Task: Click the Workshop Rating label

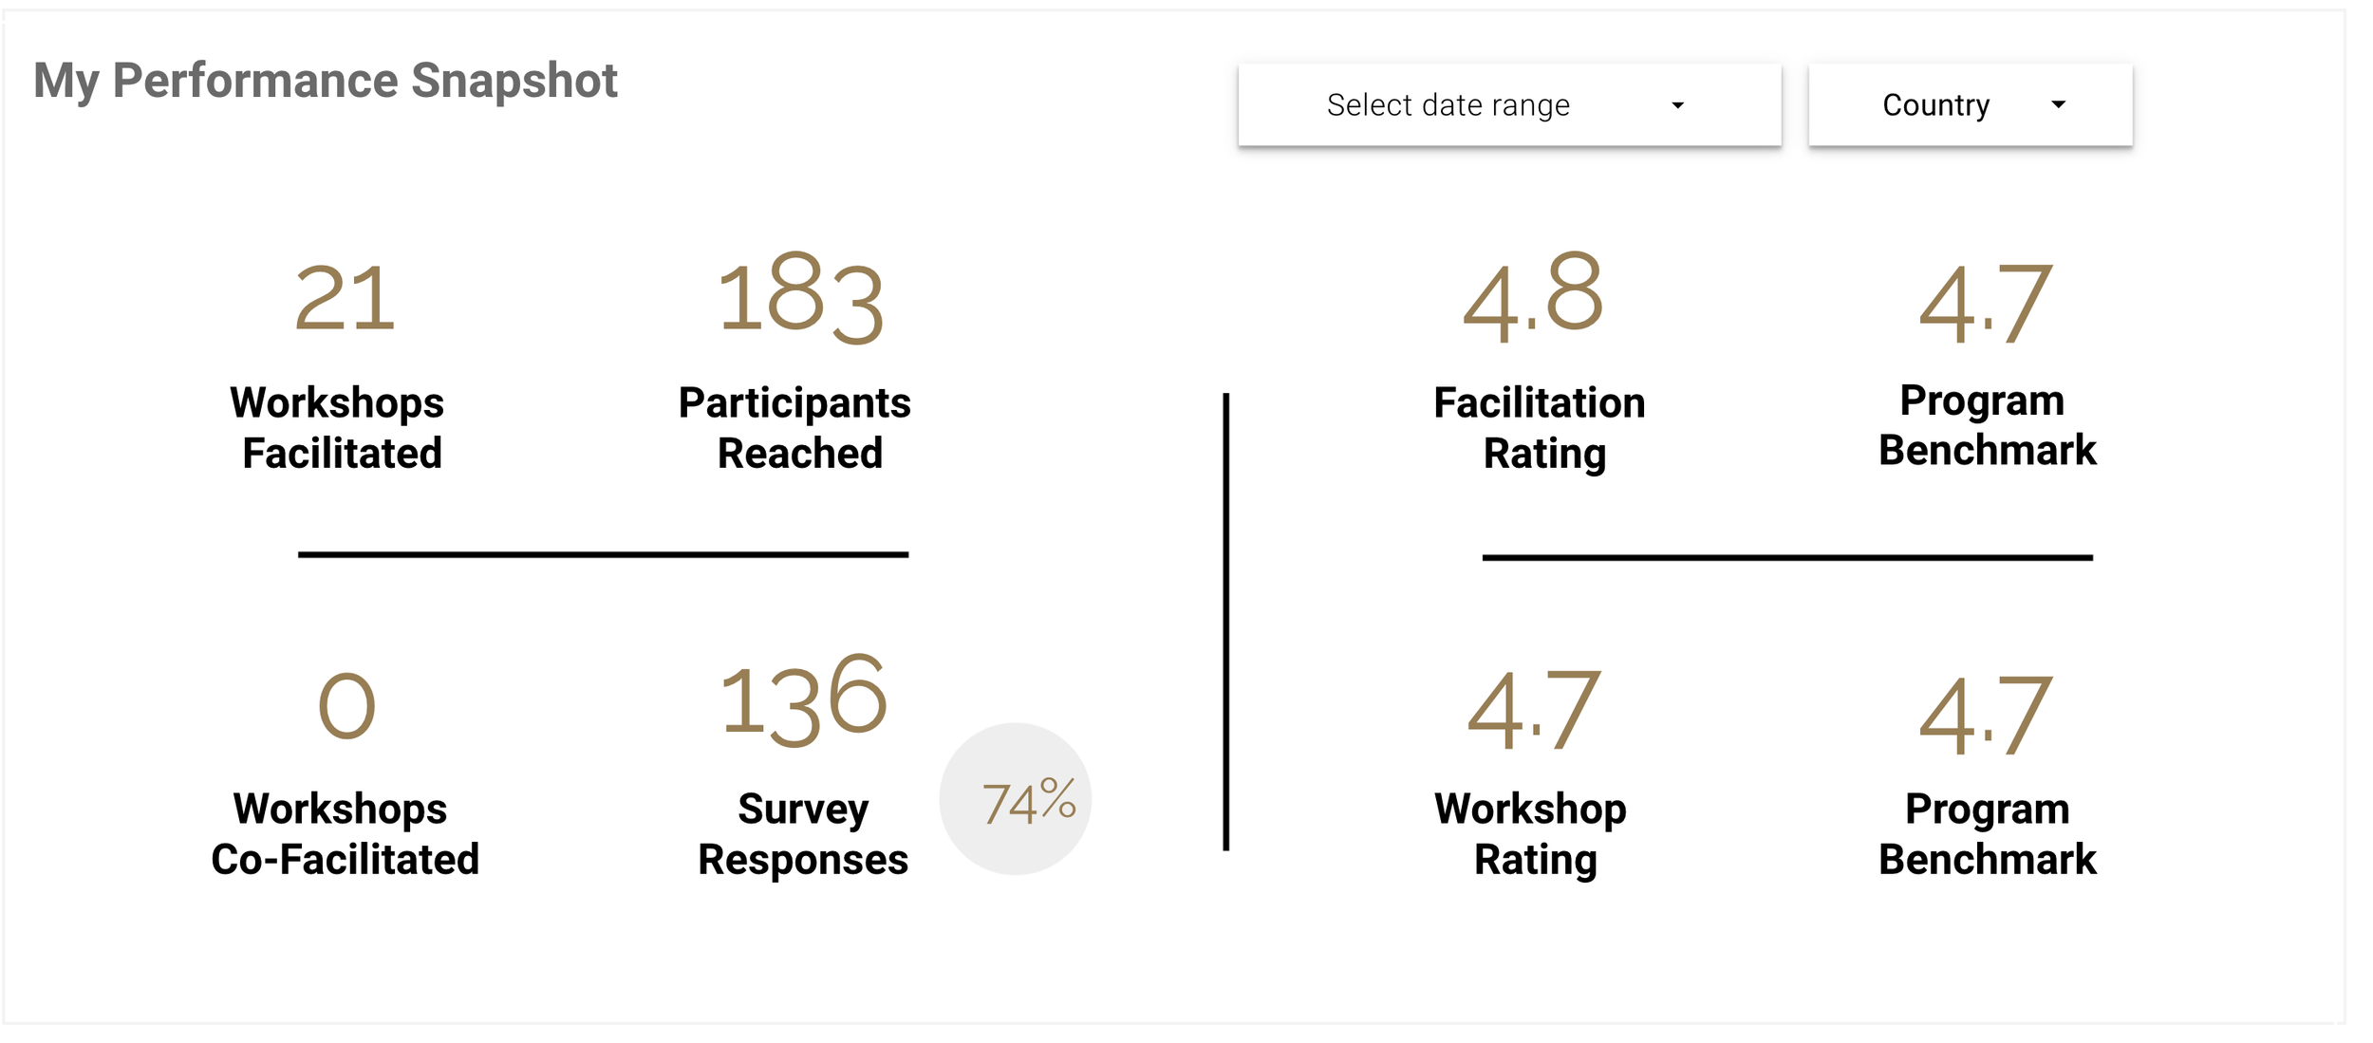Action: 1531,834
